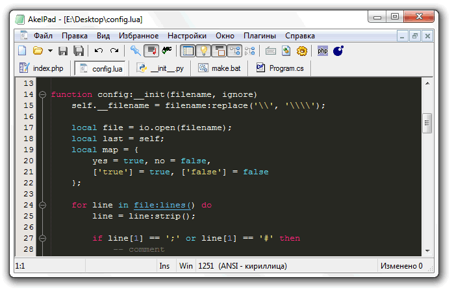Click the dark blue sphere icon

[x=338, y=51]
